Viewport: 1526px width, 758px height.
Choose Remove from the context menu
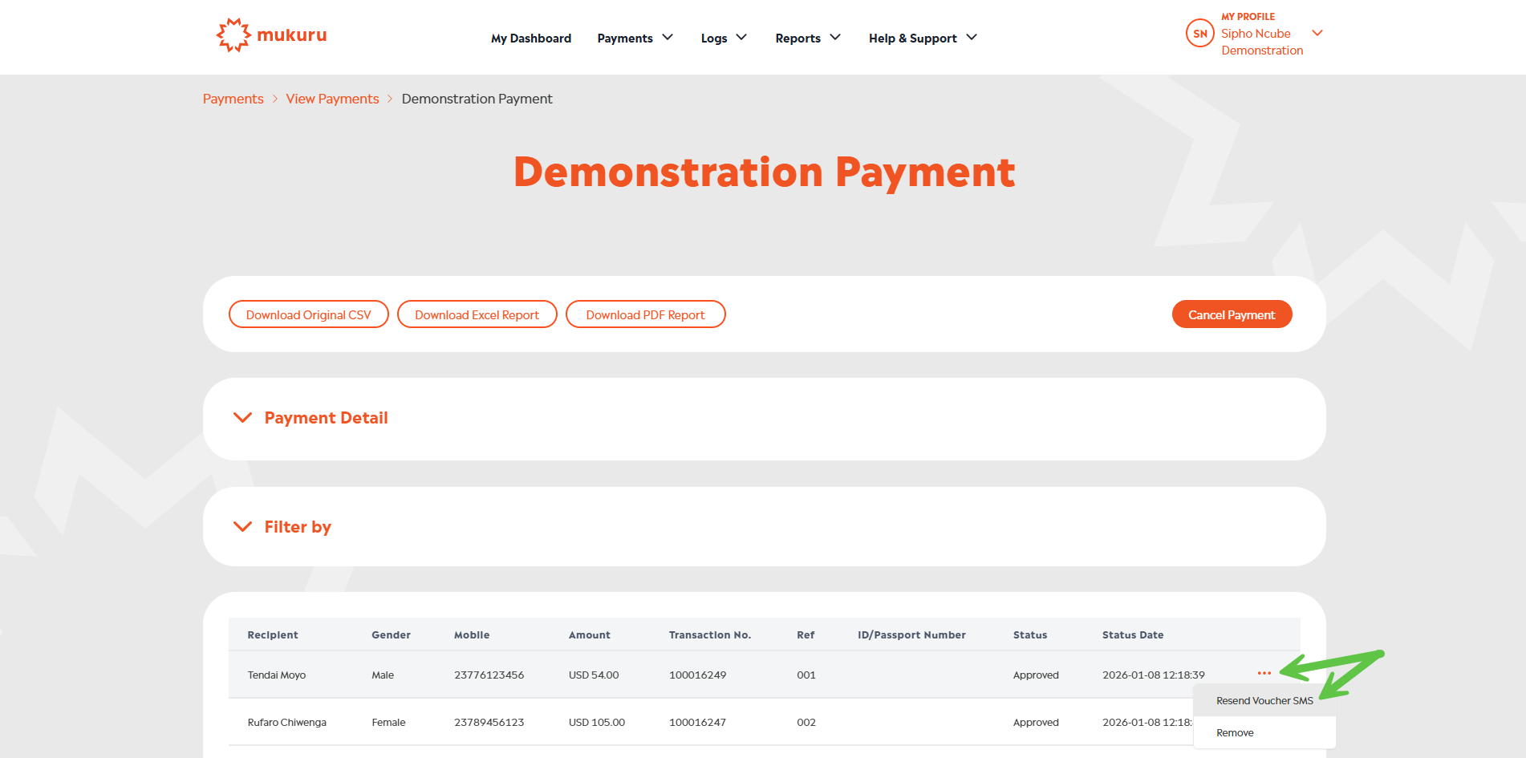[x=1235, y=732]
